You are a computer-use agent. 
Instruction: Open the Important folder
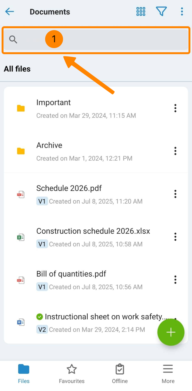click(54, 103)
